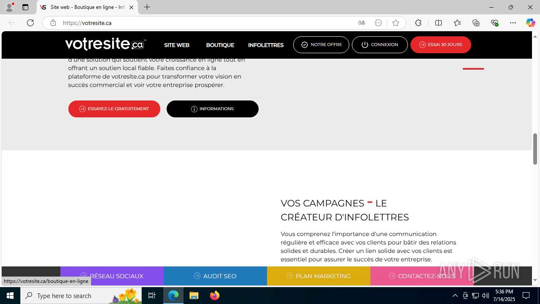Open browser collections

[x=476, y=23]
